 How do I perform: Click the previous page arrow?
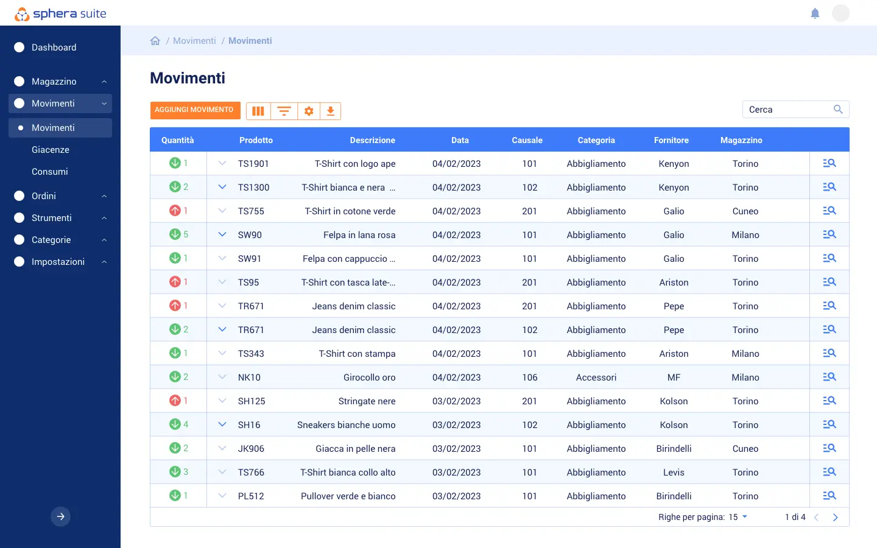(x=817, y=518)
